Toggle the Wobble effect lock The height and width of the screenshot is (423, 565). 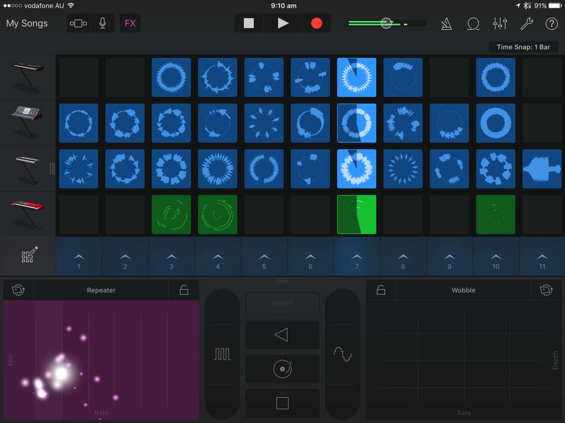click(x=381, y=290)
